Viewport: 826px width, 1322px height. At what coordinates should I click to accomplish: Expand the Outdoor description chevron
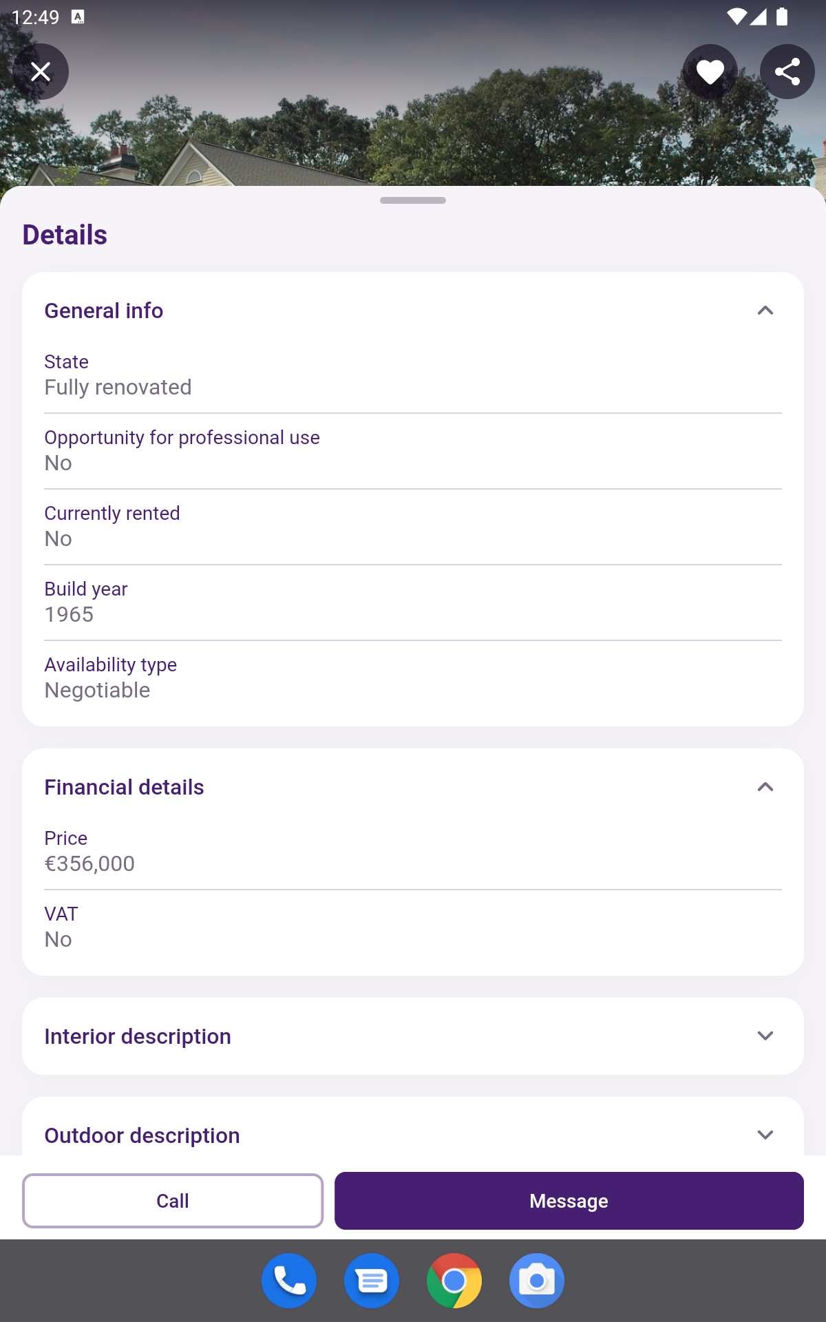765,1135
